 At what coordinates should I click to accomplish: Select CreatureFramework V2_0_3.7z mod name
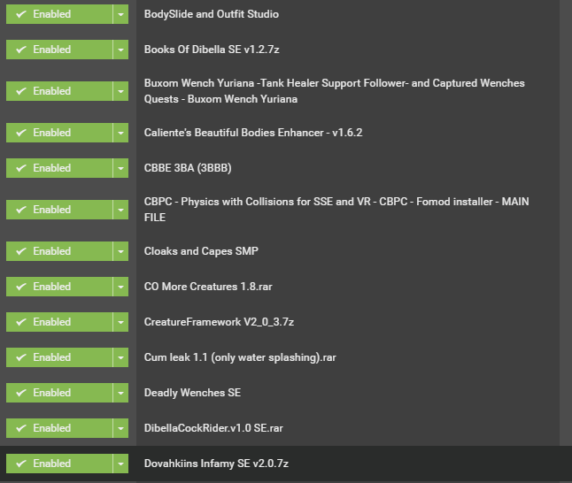[x=219, y=322]
